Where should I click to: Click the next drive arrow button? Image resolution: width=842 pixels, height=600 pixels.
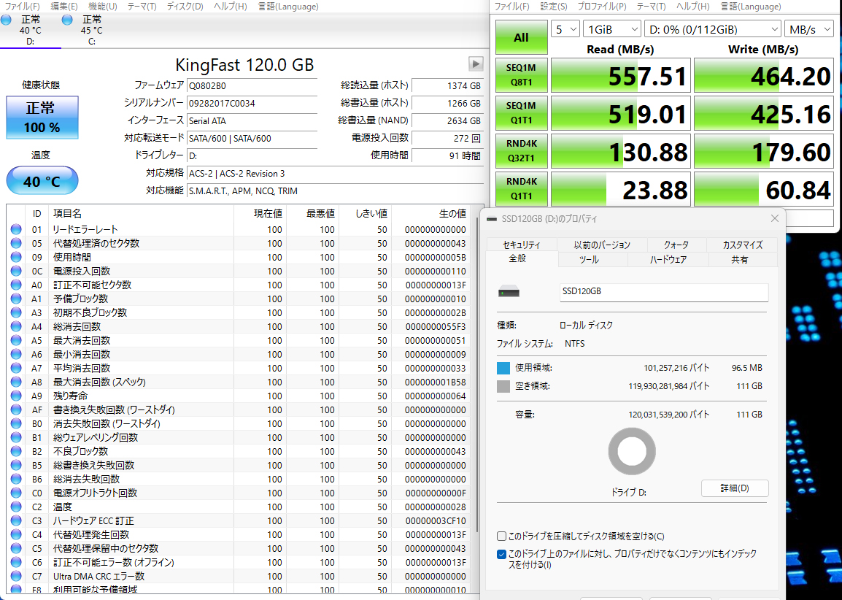coord(476,64)
